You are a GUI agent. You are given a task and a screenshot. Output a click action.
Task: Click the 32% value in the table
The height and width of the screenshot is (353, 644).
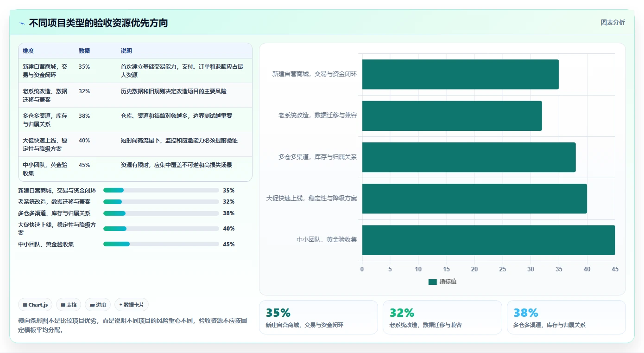(84, 91)
